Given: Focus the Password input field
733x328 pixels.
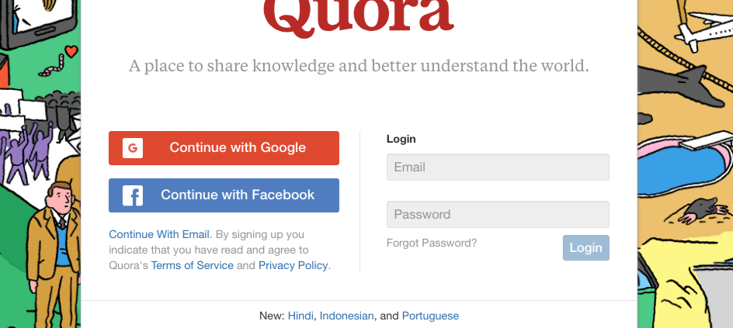Looking at the screenshot, I should pyautogui.click(x=498, y=215).
